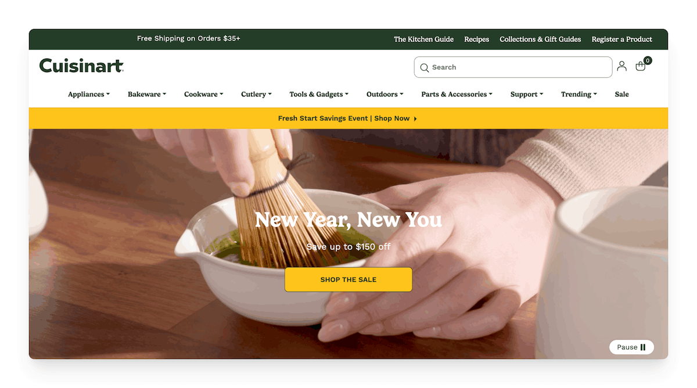Open the Tools & Gadgets dropdown

[319, 94]
